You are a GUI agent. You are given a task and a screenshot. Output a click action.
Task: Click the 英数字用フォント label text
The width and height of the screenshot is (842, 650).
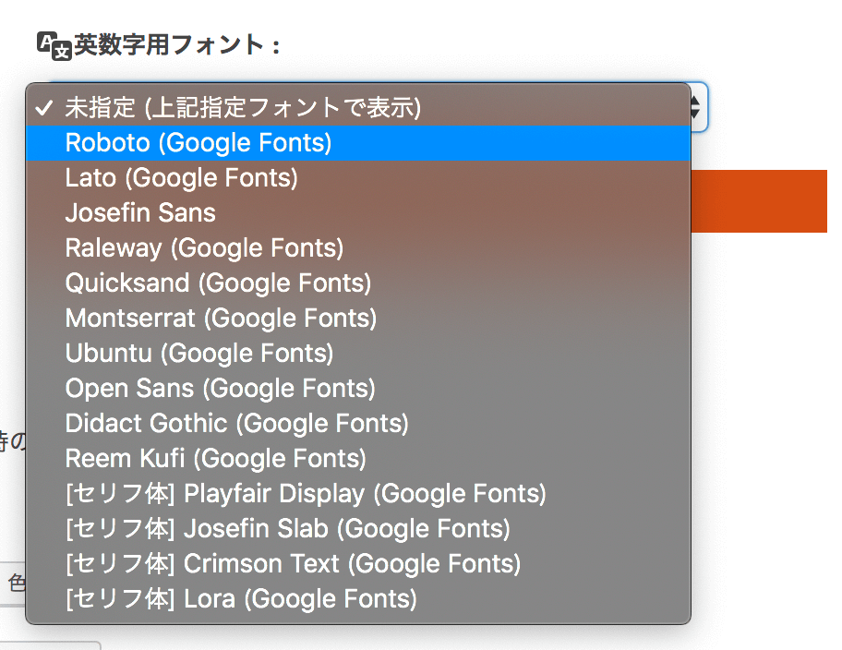coord(177,45)
